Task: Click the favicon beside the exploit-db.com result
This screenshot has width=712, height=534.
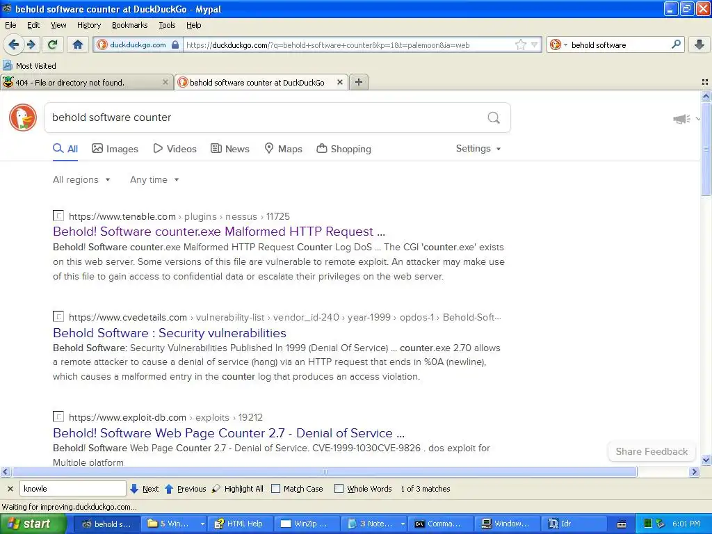Action: pos(58,416)
